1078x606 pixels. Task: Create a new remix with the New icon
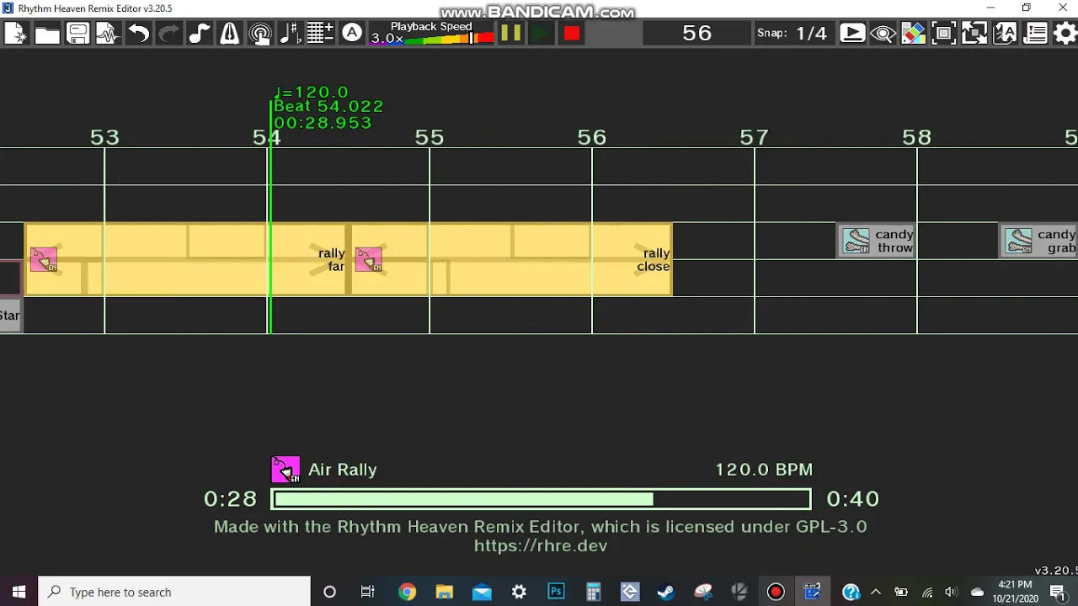tap(16, 34)
